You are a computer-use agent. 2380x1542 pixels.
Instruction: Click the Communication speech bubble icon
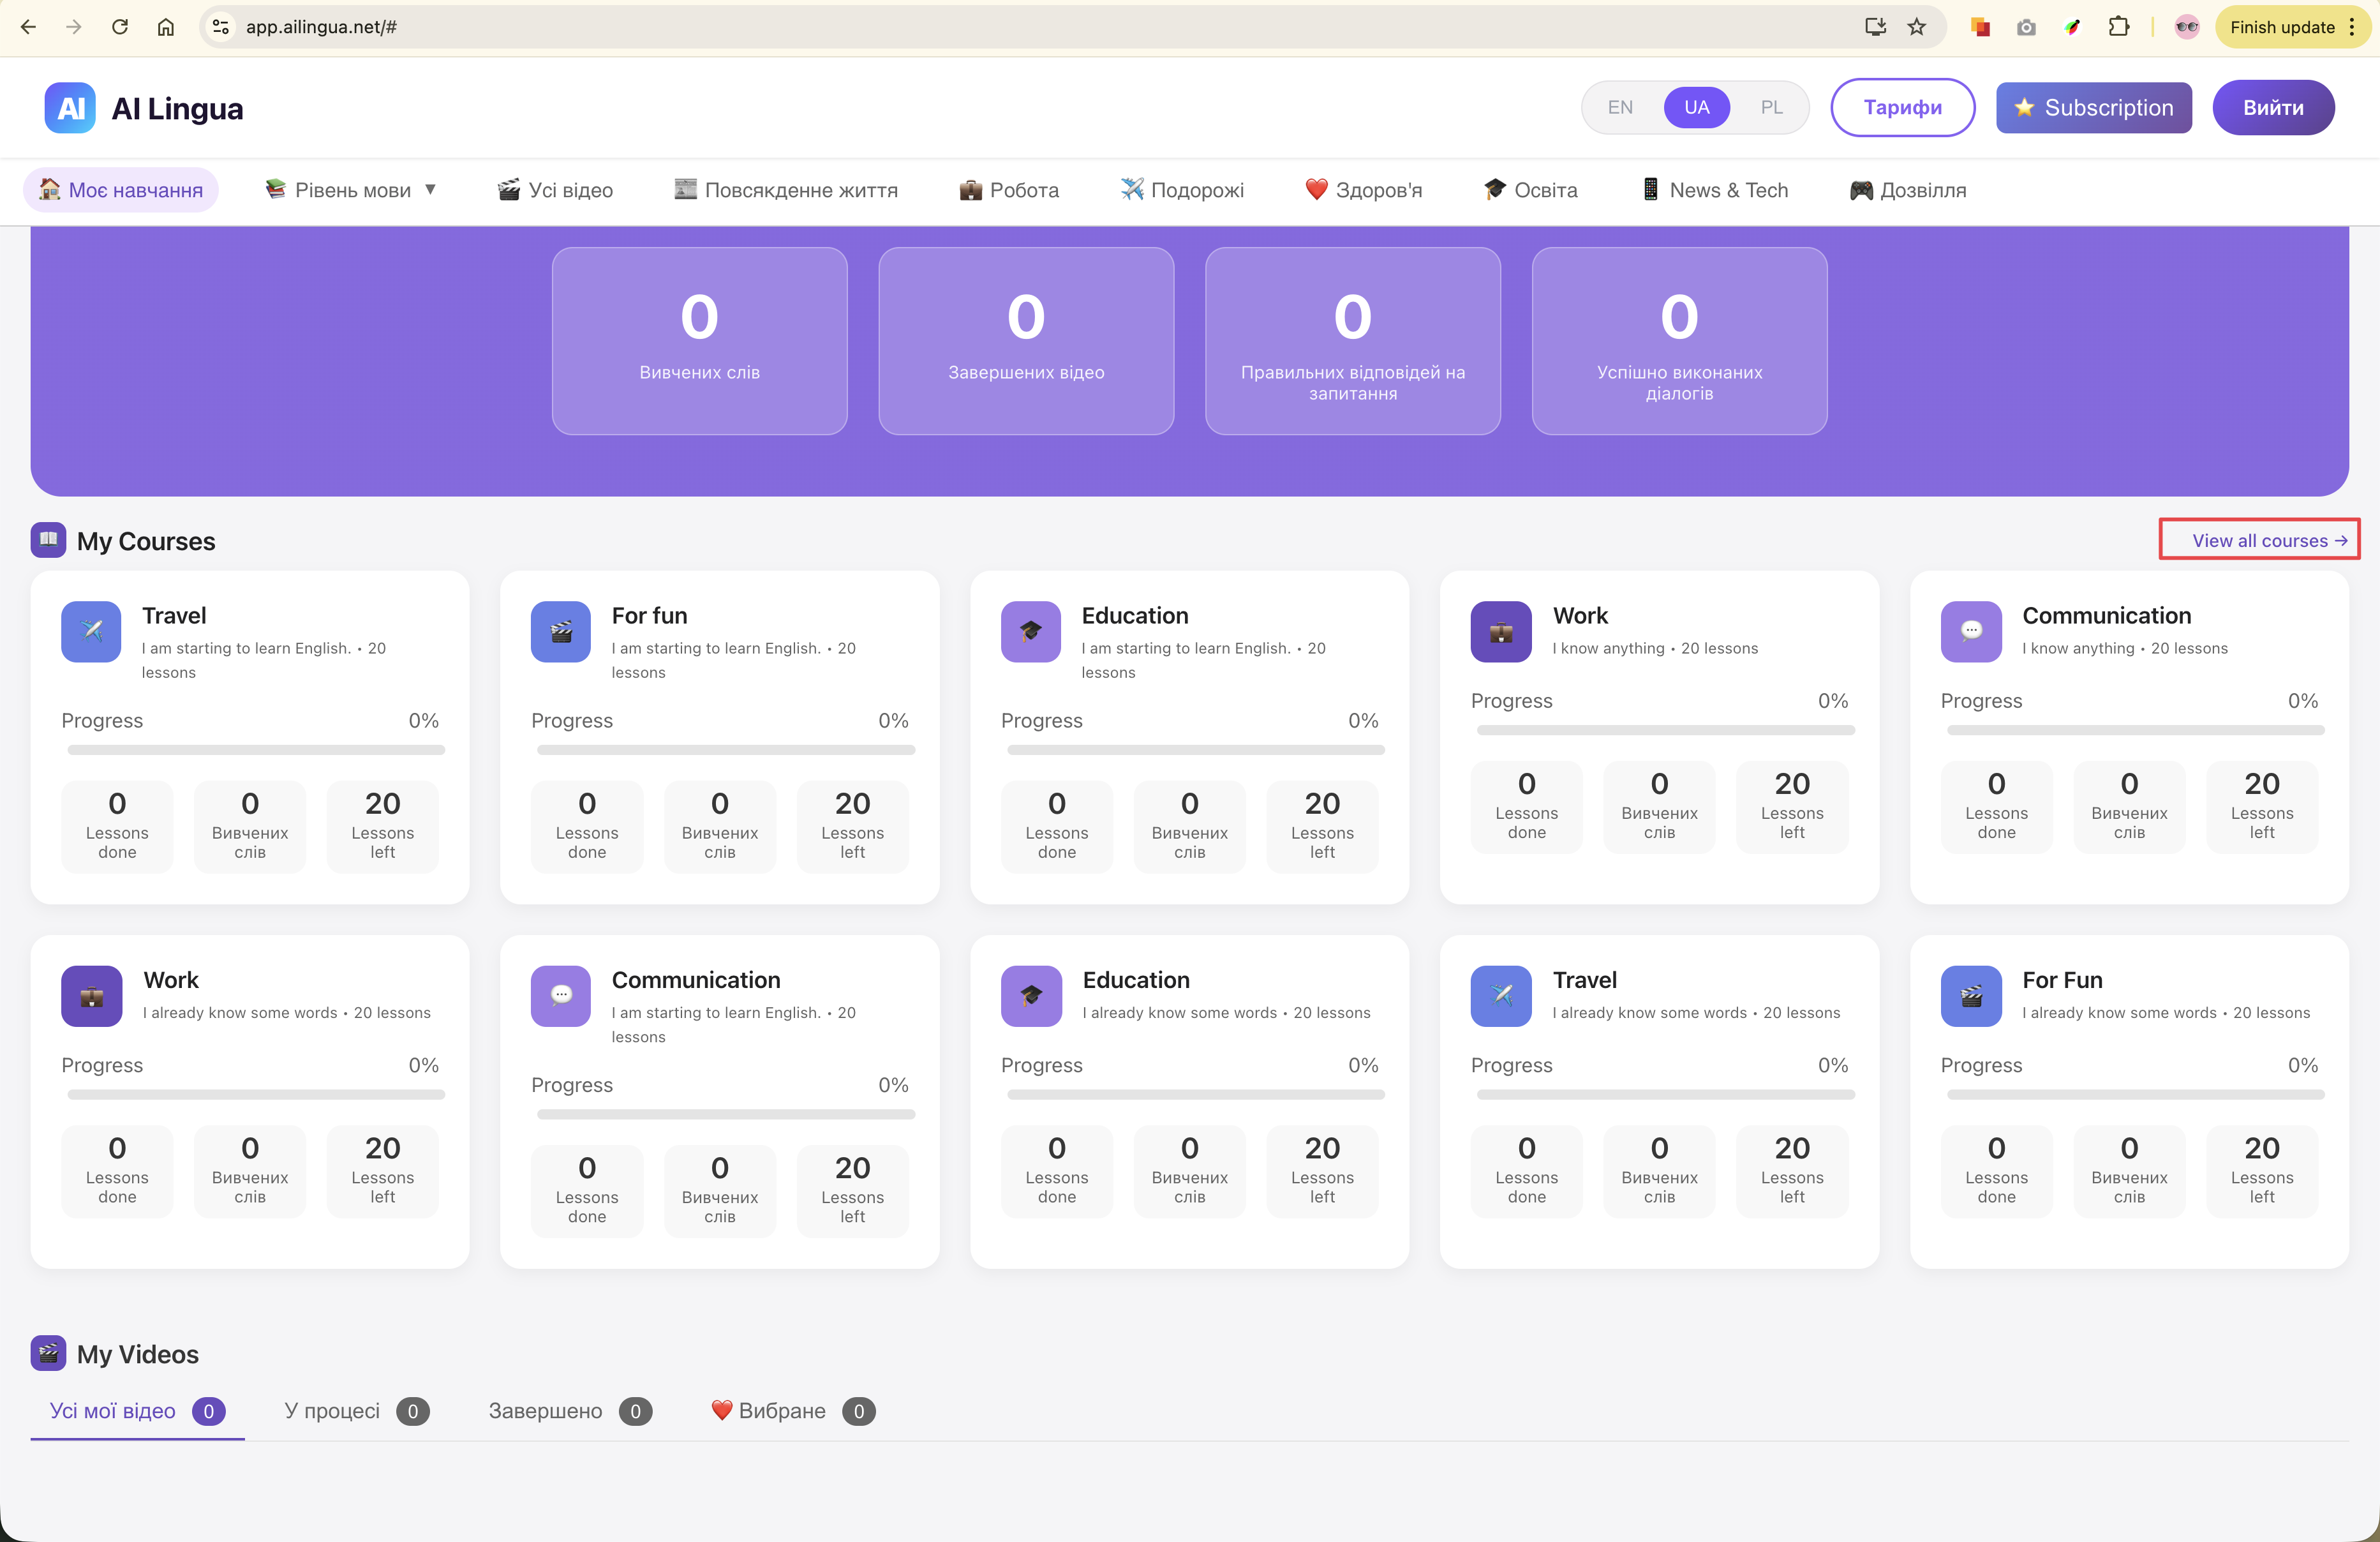1970,631
